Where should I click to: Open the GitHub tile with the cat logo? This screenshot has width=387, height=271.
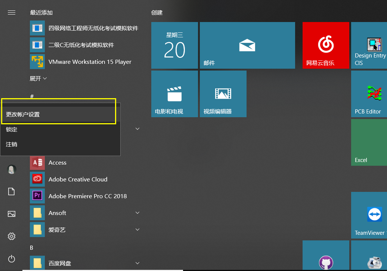326,255
